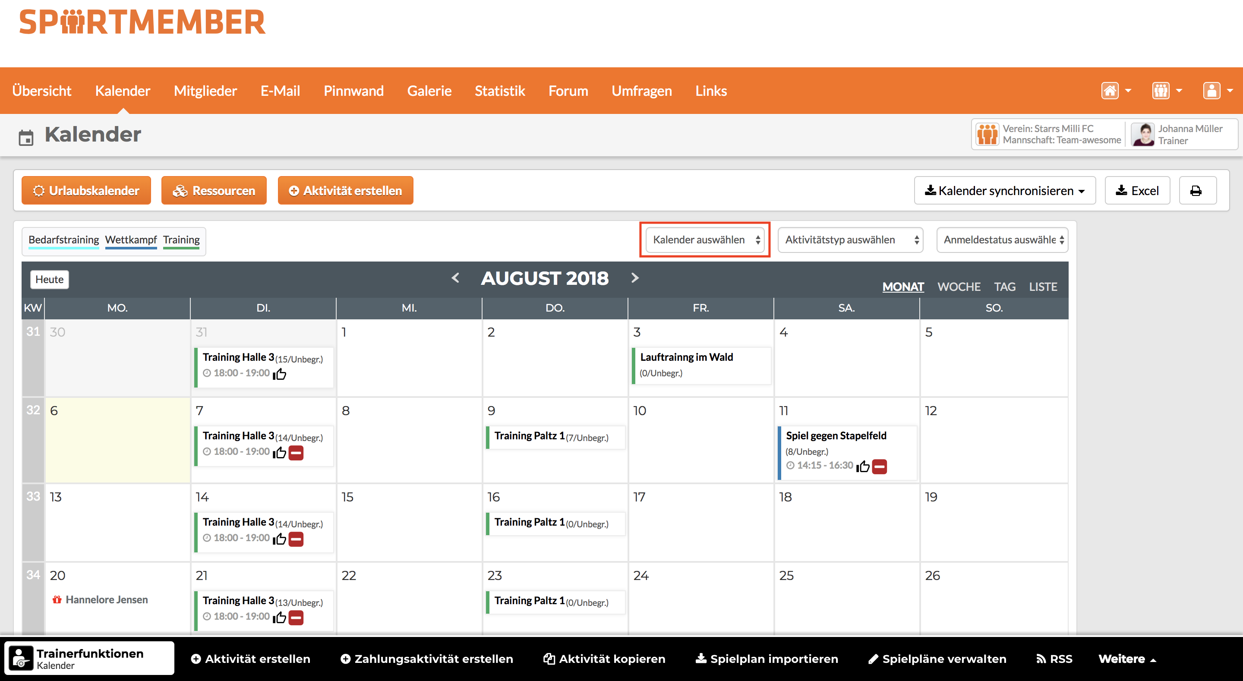The width and height of the screenshot is (1243, 681).
Task: Open Training Paltz 1 on August 16
Action: coord(555,523)
